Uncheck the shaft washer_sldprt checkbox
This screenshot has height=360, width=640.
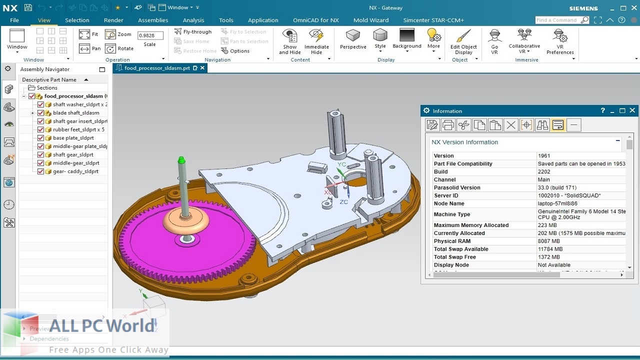[41, 104]
